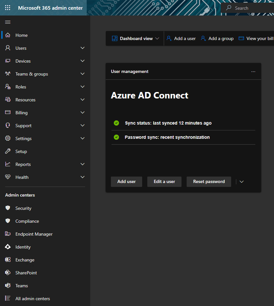Open the Exchange admin center icon
Image resolution: width=274 pixels, height=306 pixels.
coord(8,260)
